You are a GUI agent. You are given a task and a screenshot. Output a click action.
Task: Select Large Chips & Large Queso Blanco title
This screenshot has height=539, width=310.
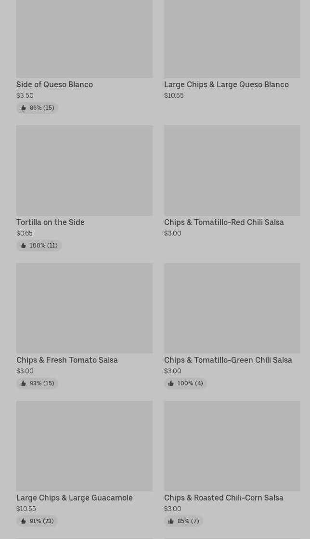226,85
